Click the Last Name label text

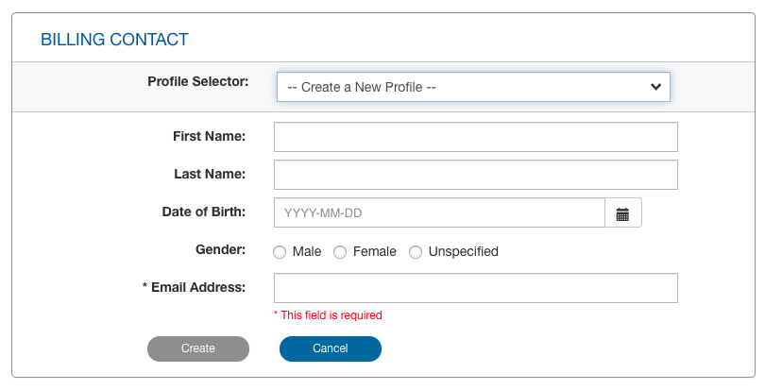[210, 174]
